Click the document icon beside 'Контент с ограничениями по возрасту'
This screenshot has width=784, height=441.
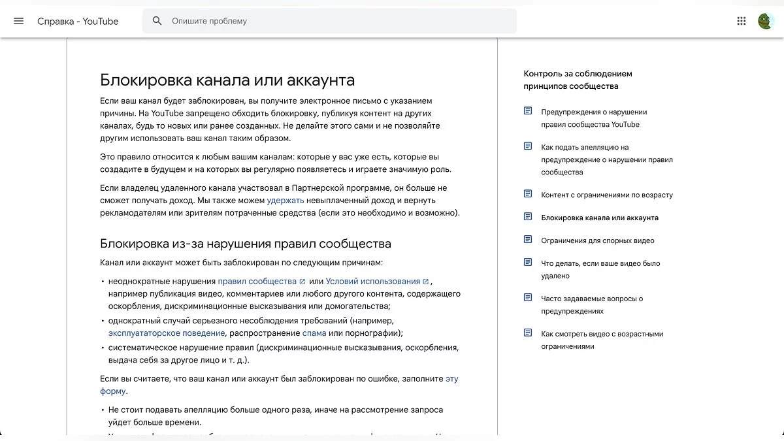click(528, 194)
